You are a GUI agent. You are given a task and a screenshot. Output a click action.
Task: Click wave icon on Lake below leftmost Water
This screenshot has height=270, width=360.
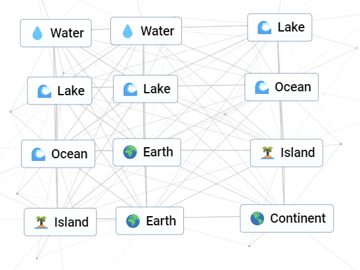coord(44,91)
